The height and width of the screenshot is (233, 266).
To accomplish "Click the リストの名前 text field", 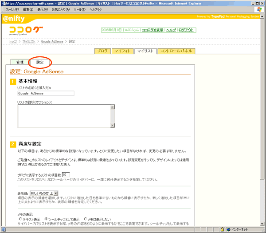I will tap(46, 93).
